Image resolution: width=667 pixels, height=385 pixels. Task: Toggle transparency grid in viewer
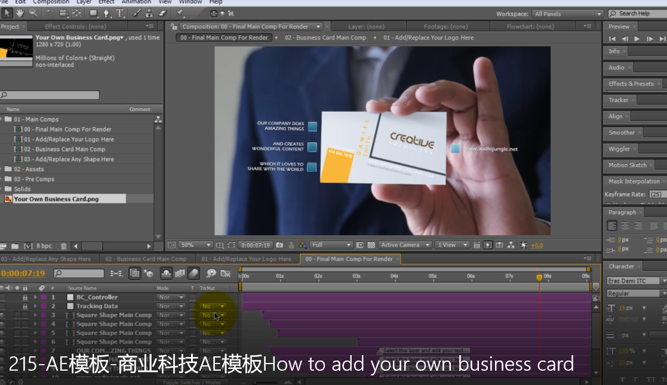(x=371, y=245)
